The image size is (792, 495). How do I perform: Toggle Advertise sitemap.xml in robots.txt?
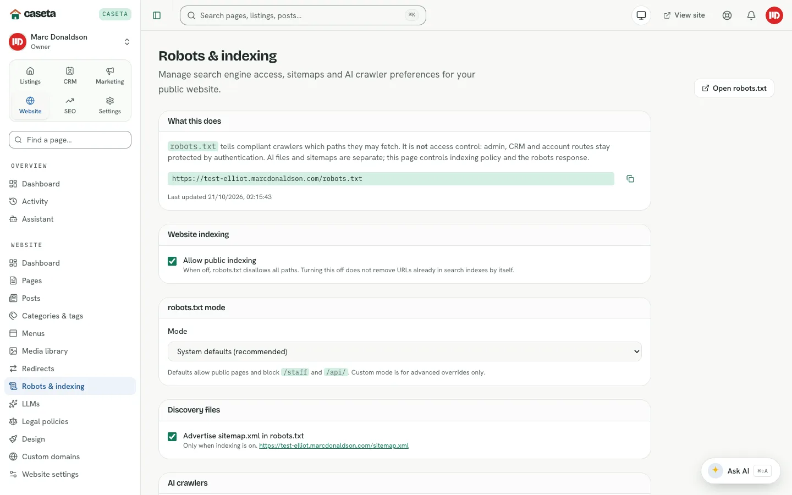[x=172, y=436]
